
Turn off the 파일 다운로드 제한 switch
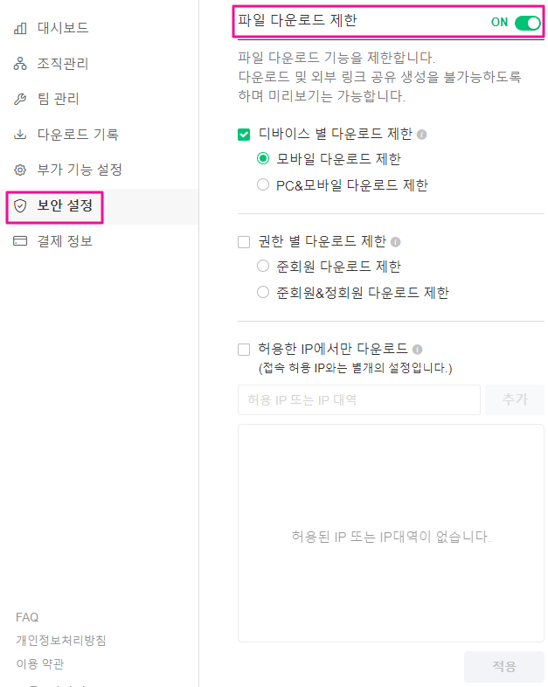click(x=527, y=23)
